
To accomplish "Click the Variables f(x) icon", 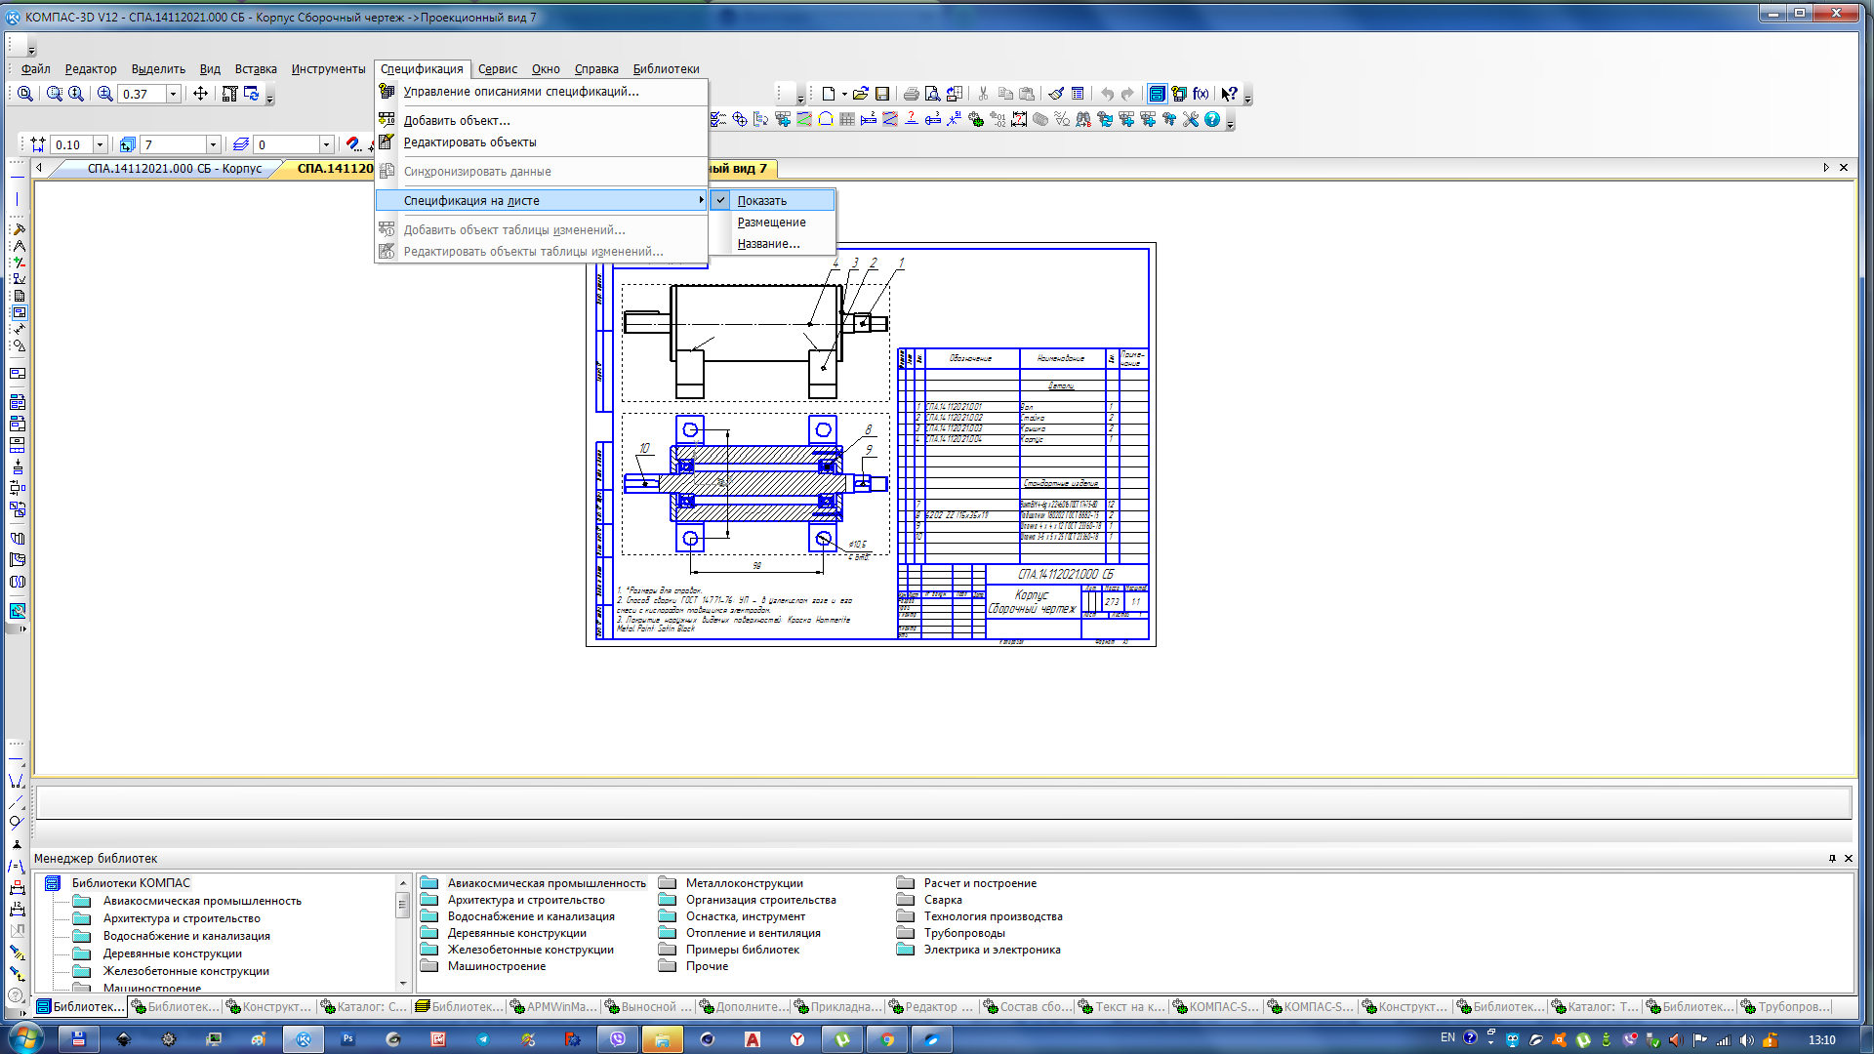I will [1201, 94].
